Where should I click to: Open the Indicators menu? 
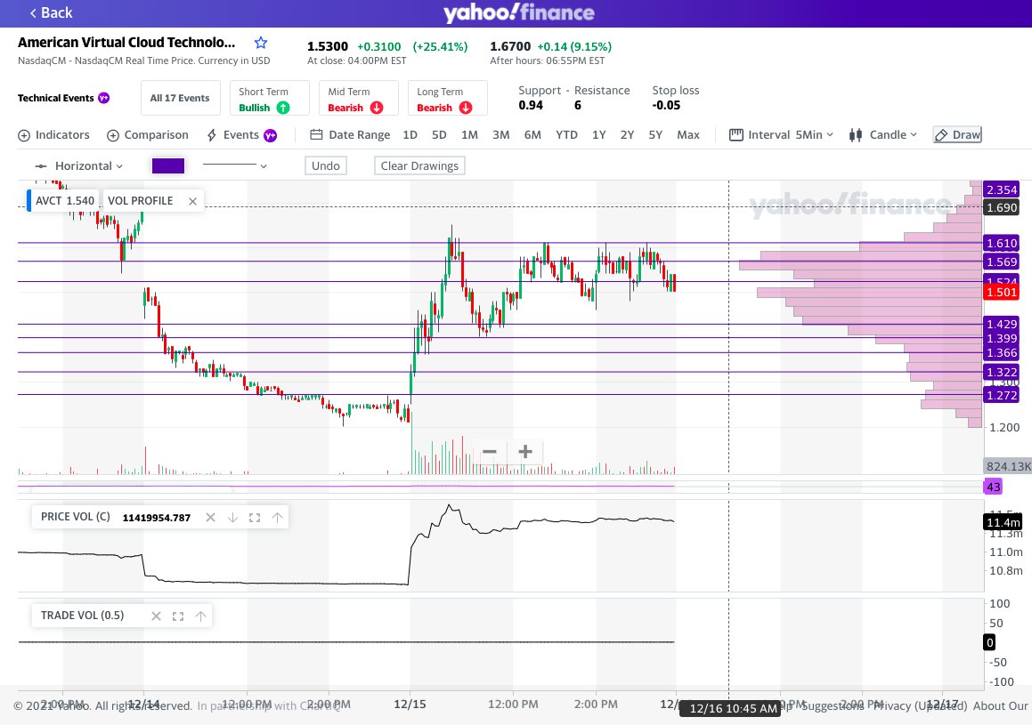tap(54, 134)
